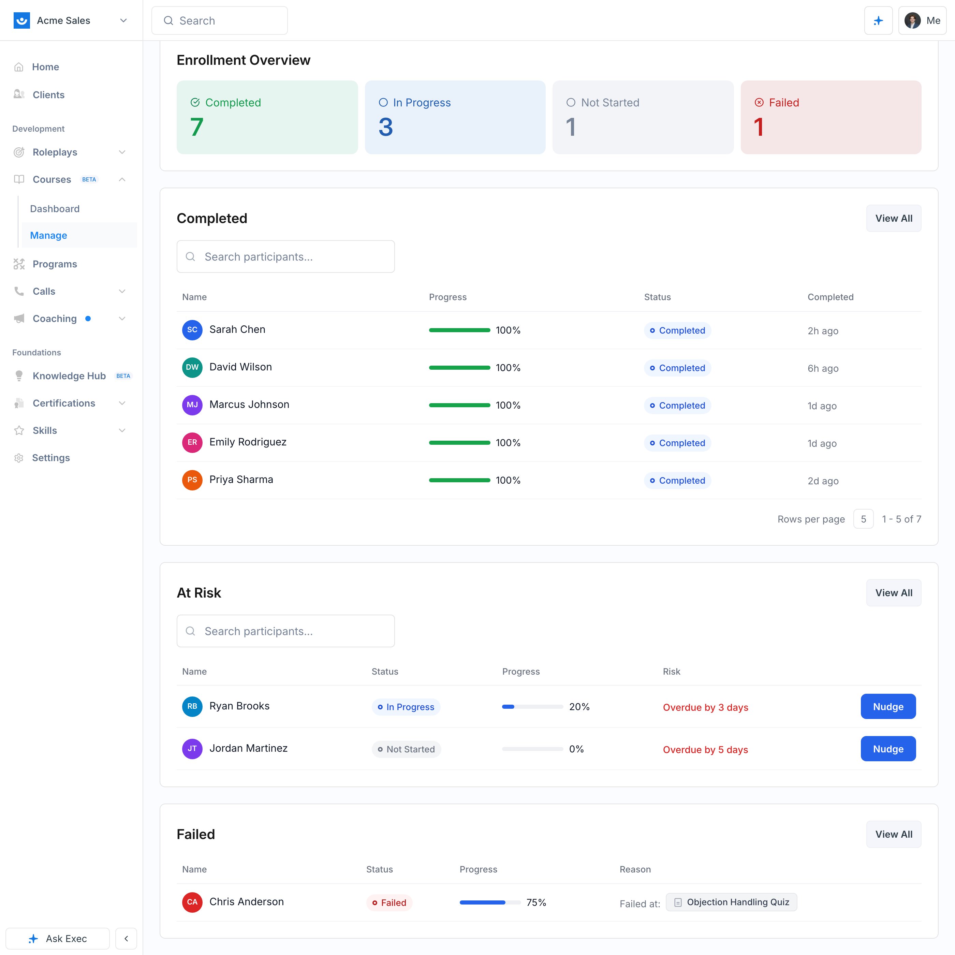This screenshot has width=955, height=955.
Task: Click Marcus Johnson's MJ avatar
Action: pos(192,405)
